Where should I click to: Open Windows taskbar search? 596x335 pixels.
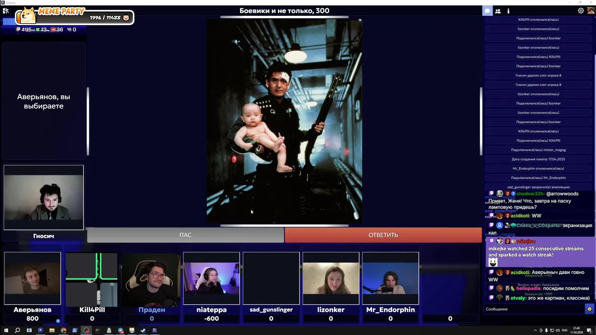tap(17, 330)
